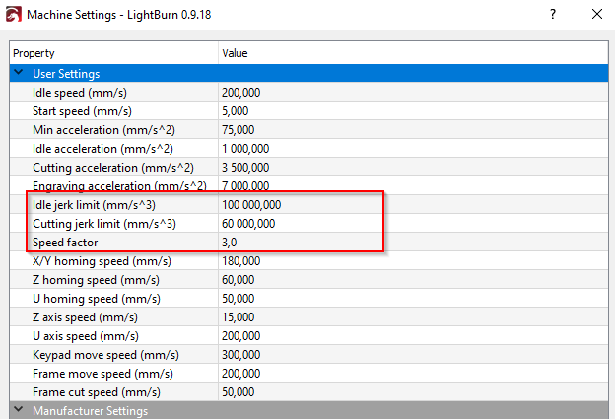Edit Idle jerk limit value 100 000,000
This screenshot has width=615, height=419.
tap(251, 205)
